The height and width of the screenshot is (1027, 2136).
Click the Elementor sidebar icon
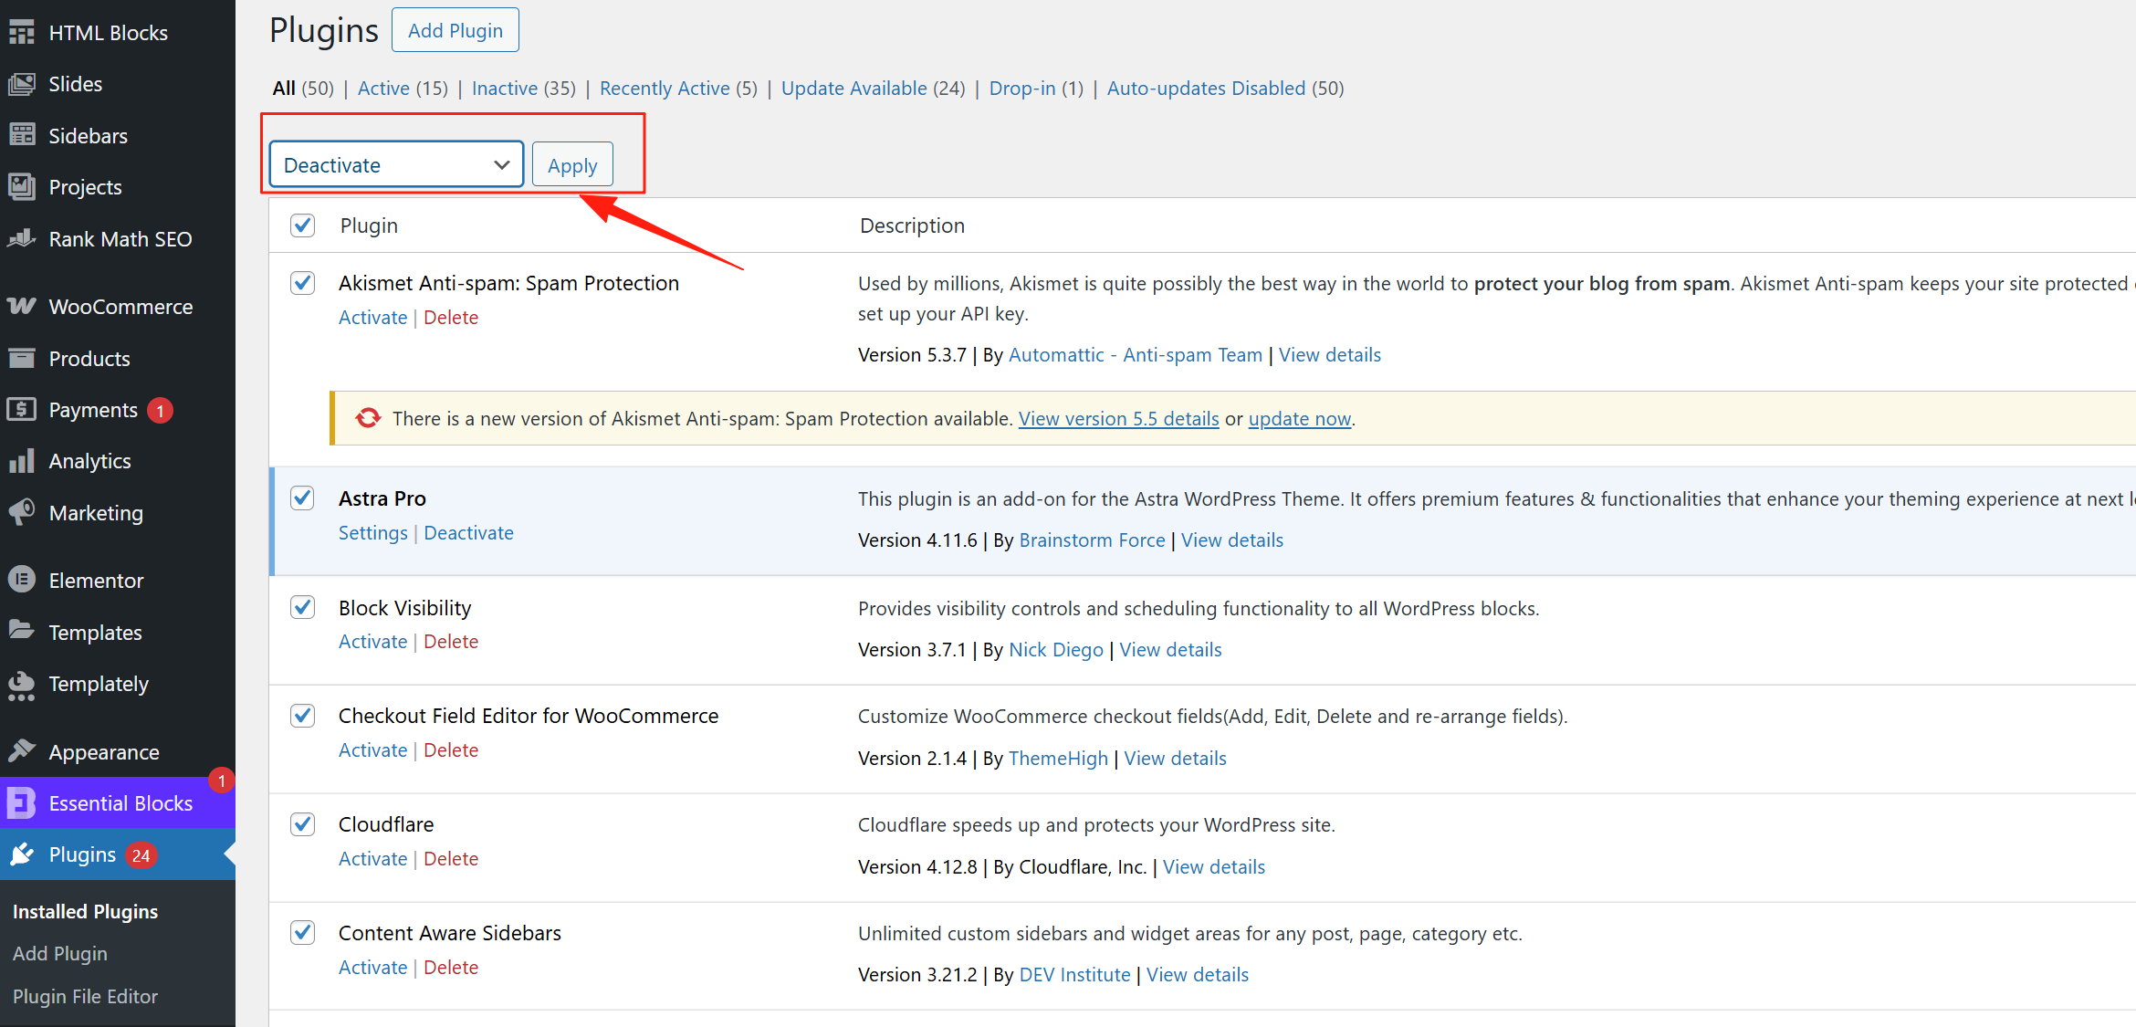click(x=21, y=581)
